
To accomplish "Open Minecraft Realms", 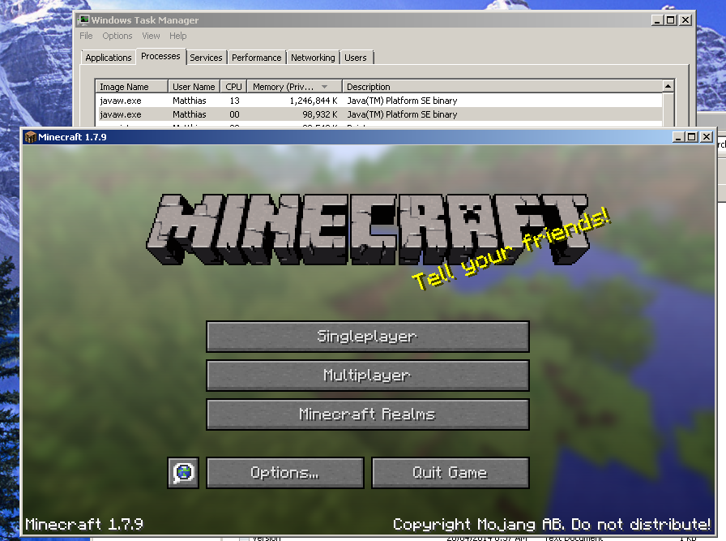I will point(368,414).
